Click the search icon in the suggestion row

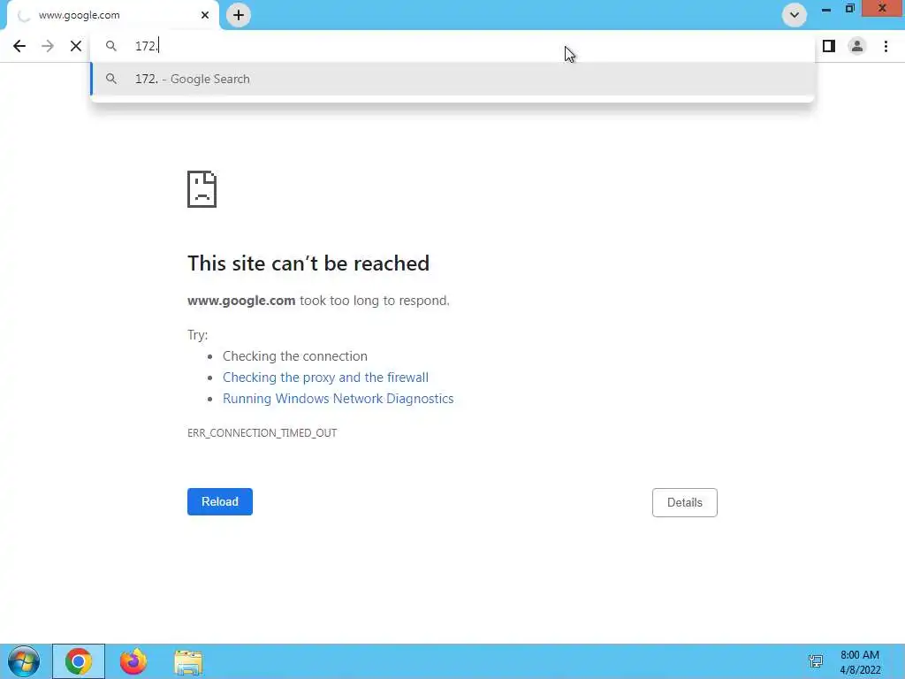110,79
